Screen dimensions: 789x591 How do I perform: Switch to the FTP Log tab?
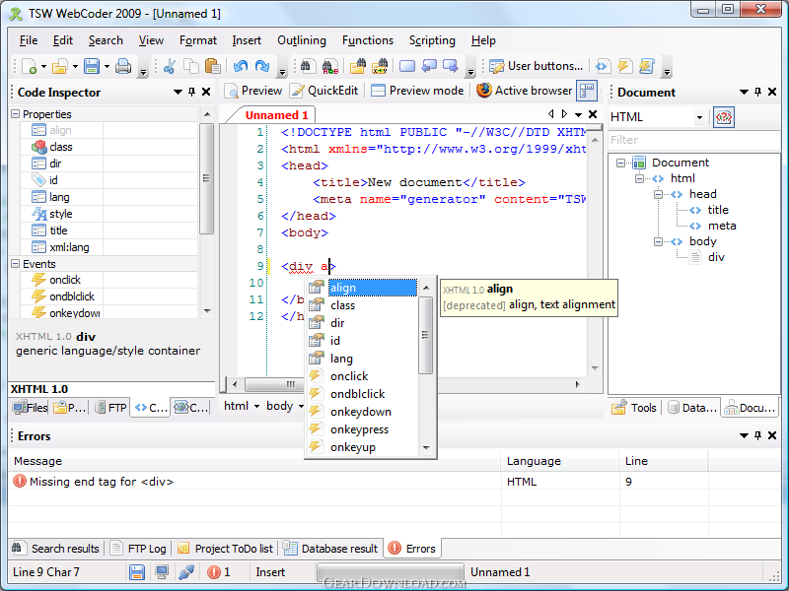click(139, 549)
